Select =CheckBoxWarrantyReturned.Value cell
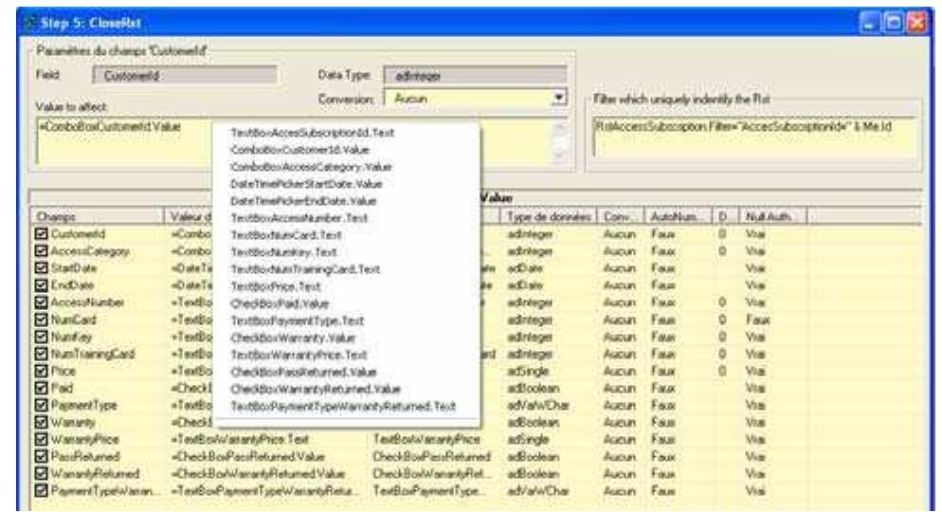Screen dimensions: 942x512 click(258, 473)
